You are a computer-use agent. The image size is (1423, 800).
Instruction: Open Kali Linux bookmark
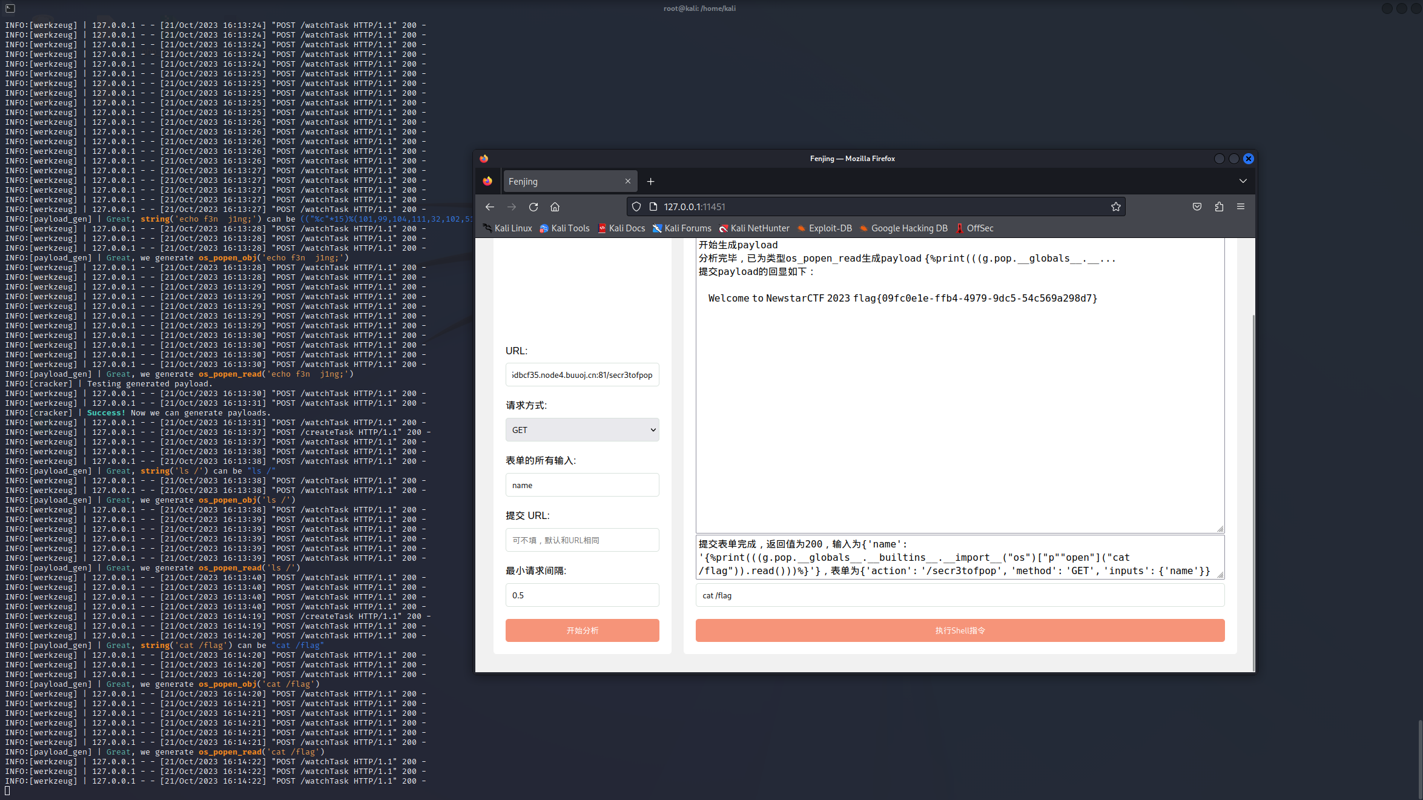click(507, 228)
